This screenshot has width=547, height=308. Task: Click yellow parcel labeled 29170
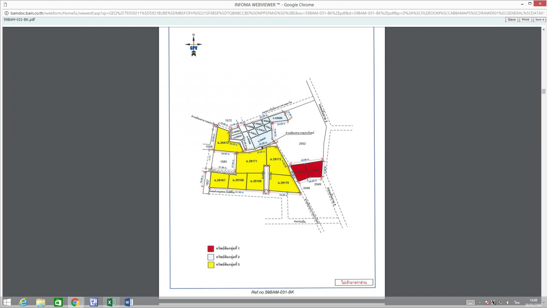[283, 184]
